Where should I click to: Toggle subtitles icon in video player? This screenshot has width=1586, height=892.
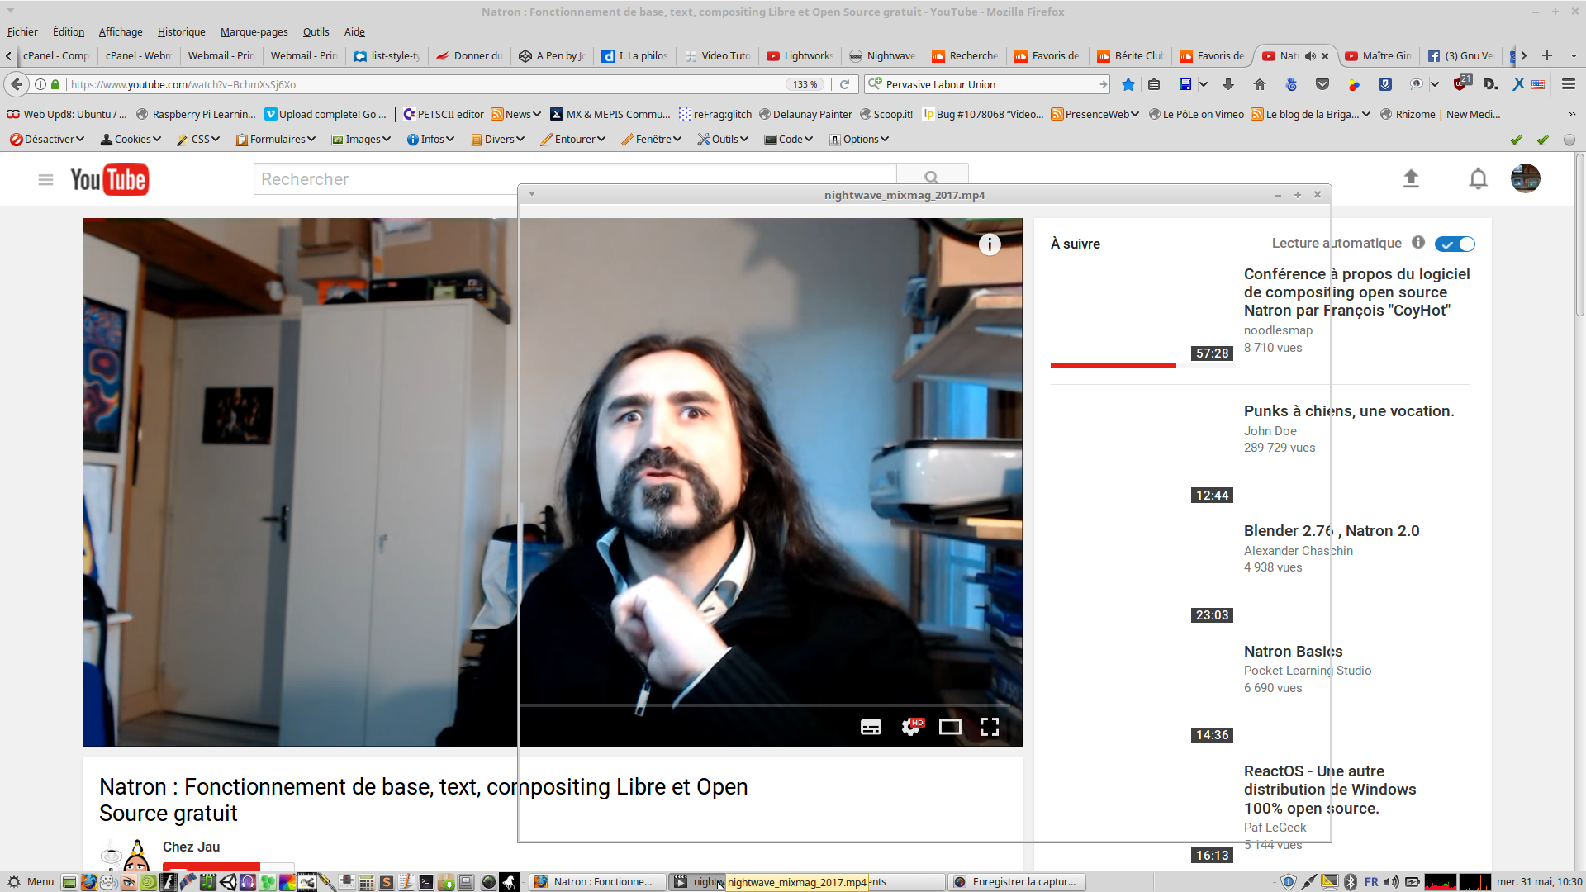click(871, 727)
